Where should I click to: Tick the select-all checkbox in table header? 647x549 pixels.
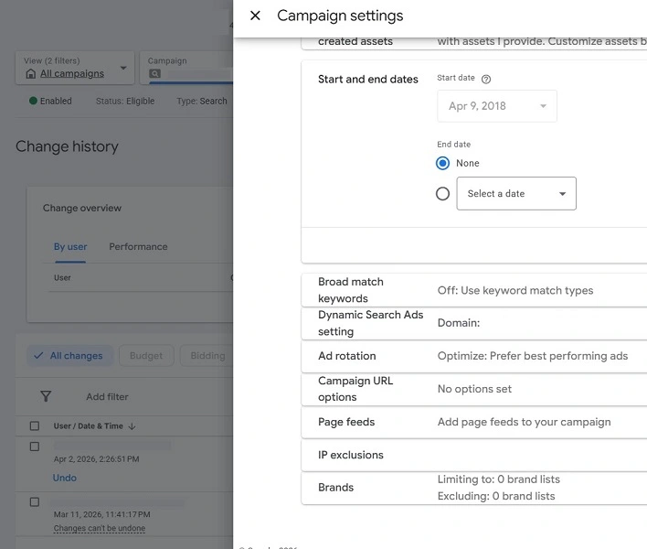pos(35,425)
